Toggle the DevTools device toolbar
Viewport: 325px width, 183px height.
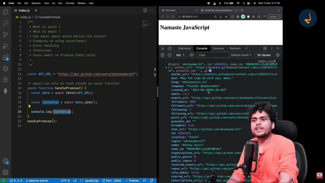coord(170,48)
